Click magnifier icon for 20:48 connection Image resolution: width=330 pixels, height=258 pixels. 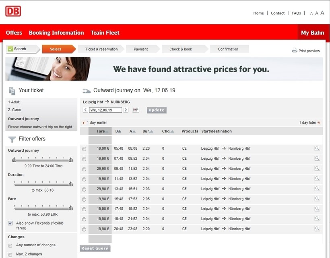(317, 229)
